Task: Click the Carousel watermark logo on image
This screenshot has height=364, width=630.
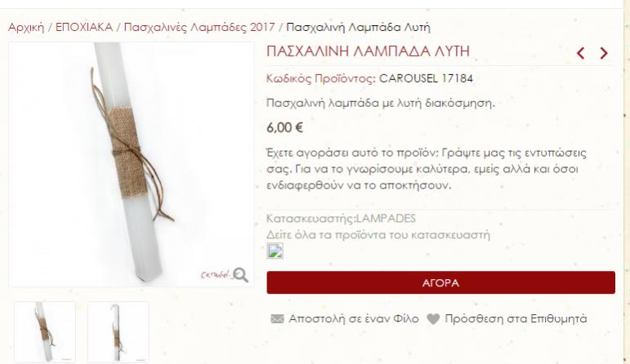Action: [x=217, y=274]
